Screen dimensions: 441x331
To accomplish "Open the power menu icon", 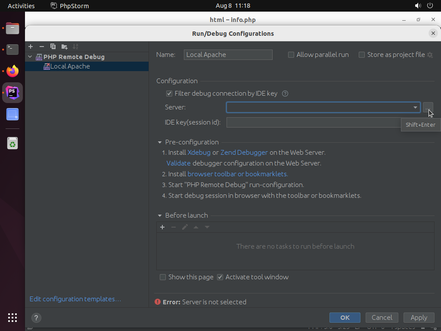I will 430,6.
